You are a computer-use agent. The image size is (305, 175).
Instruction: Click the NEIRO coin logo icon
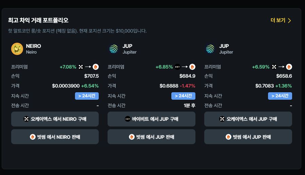point(17,49)
